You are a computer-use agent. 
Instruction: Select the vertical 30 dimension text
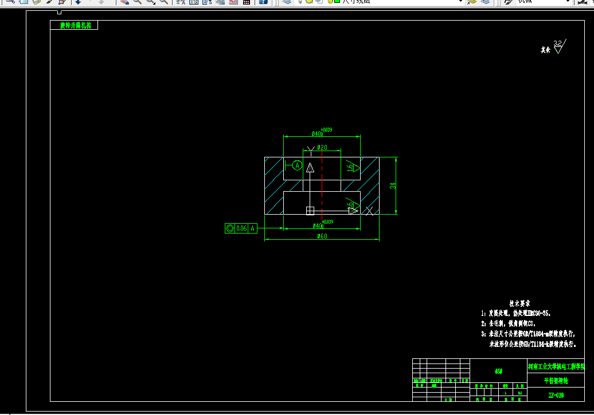393,185
